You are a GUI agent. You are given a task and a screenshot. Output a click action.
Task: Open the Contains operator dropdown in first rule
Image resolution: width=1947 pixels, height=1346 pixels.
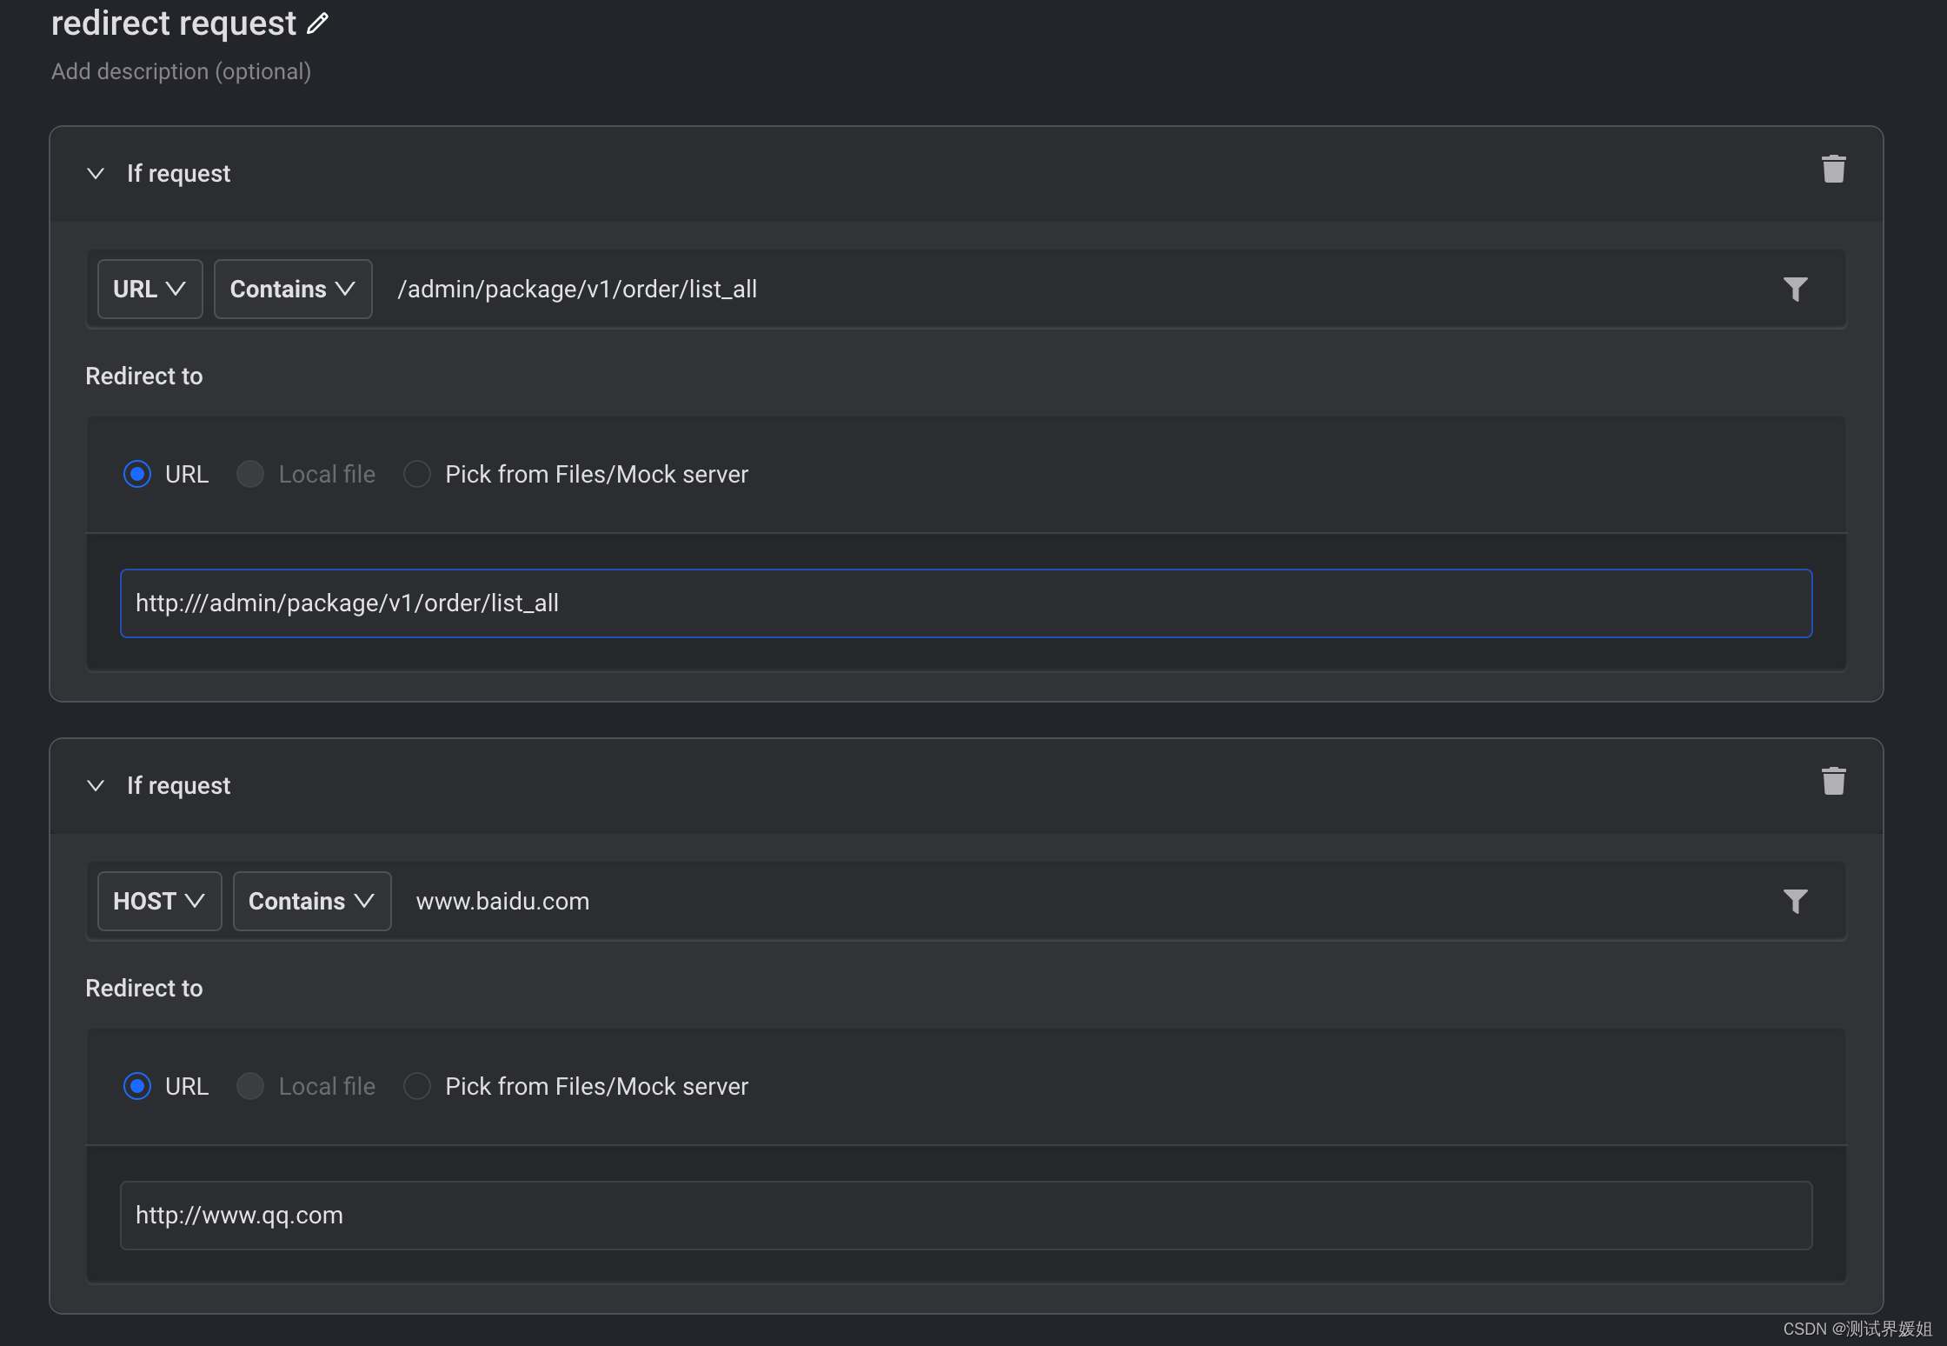pos(292,289)
